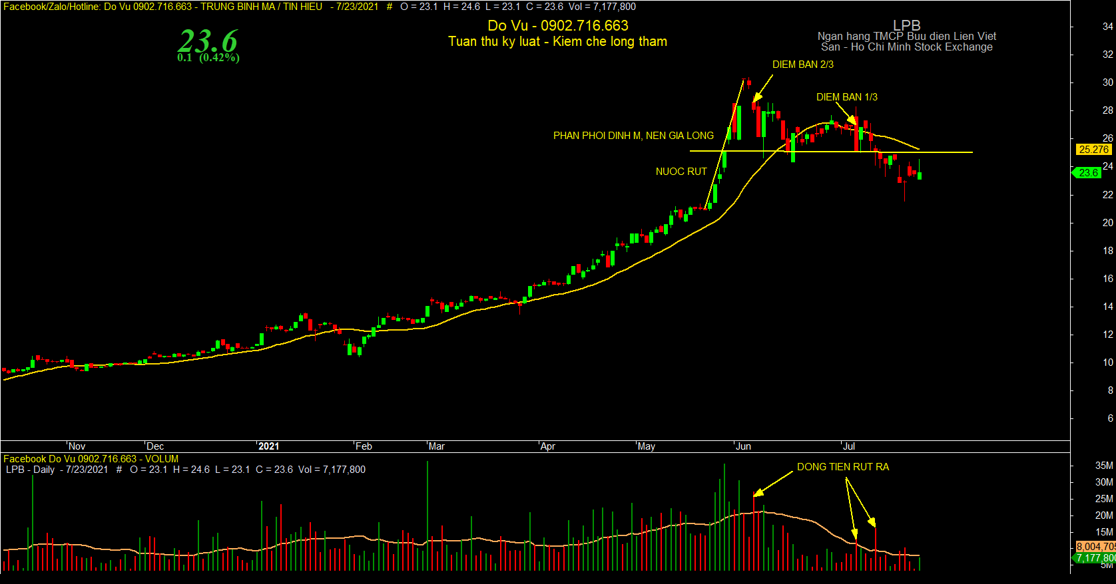1116x584 pixels.
Task: Click the 0.1 (0.42%) price change text
Action: tap(208, 58)
